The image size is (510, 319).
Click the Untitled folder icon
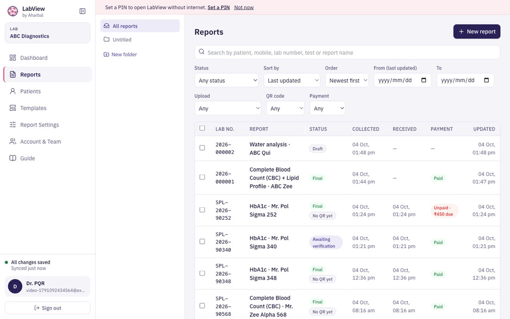tap(106, 39)
